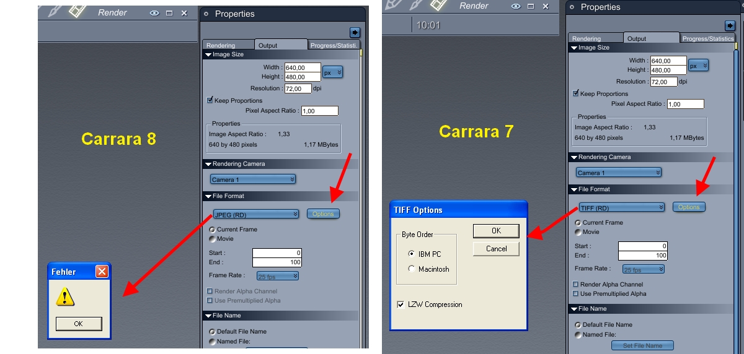Click the arrow icon in Carrara 7 Properties
The width and height of the screenshot is (744, 354).
click(x=730, y=25)
